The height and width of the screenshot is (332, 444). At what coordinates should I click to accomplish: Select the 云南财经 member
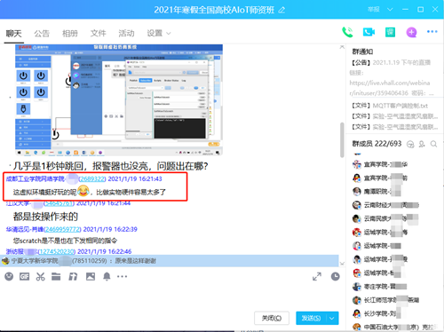point(385,205)
